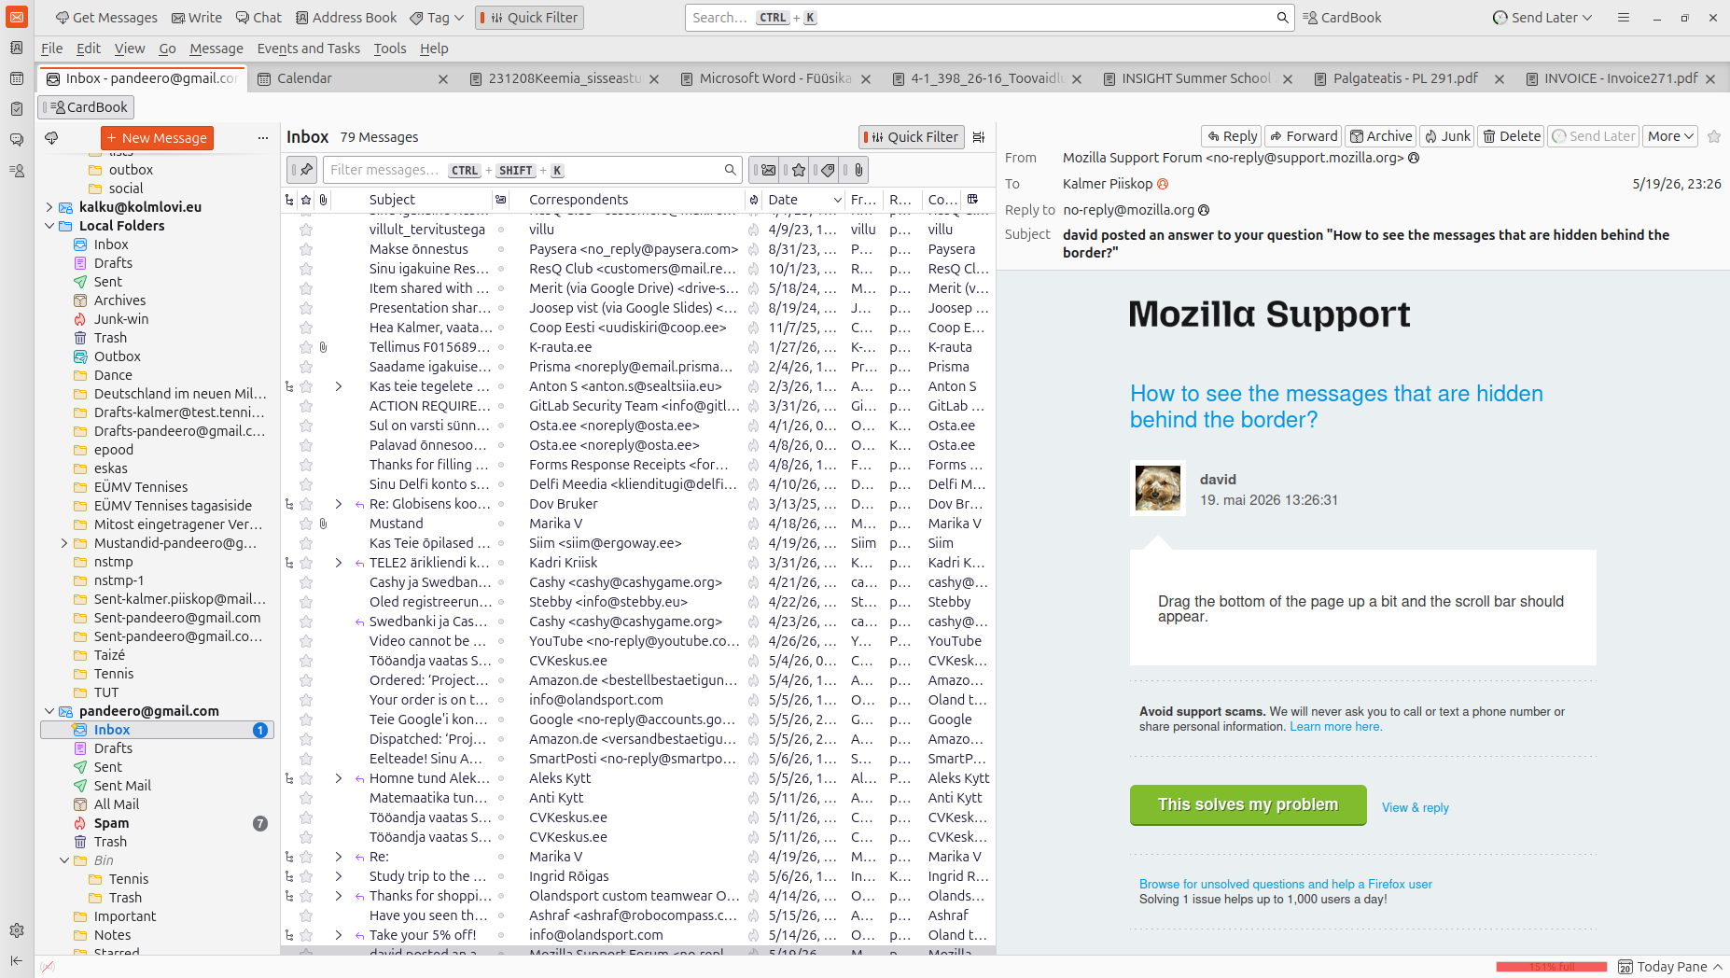Screen dimensions: 1730x978
Task: Click the Calendar icon in left sidebar
Action: (x=17, y=78)
